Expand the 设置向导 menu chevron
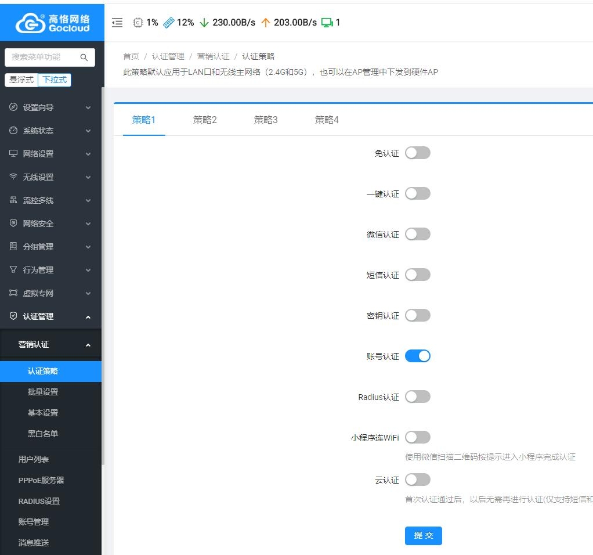The image size is (593, 555). tap(88, 108)
